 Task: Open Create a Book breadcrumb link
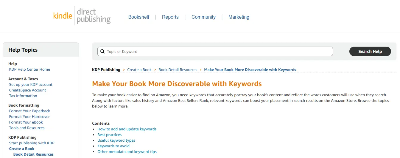(139, 69)
